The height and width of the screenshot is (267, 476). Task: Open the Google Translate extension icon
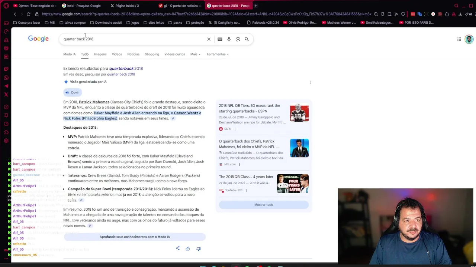(x=419, y=14)
